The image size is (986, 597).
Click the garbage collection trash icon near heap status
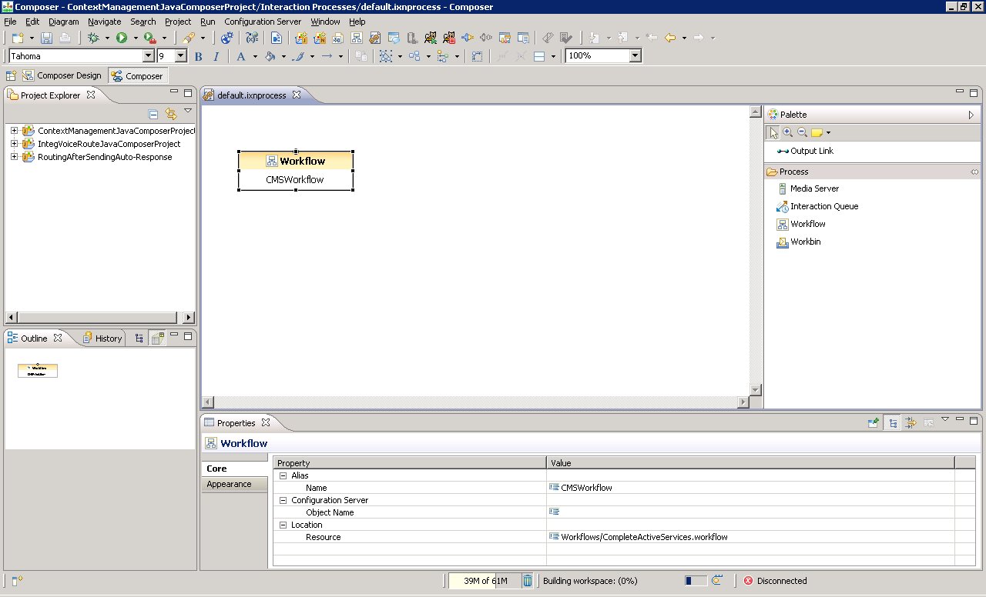pos(528,581)
